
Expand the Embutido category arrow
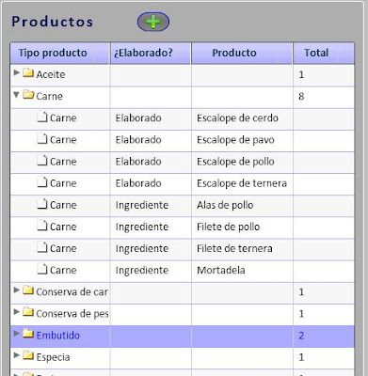[x=17, y=334]
